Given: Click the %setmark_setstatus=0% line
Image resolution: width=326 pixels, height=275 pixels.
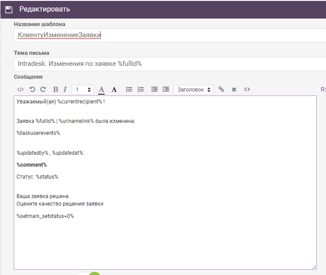Looking at the screenshot, I should [x=45, y=216].
